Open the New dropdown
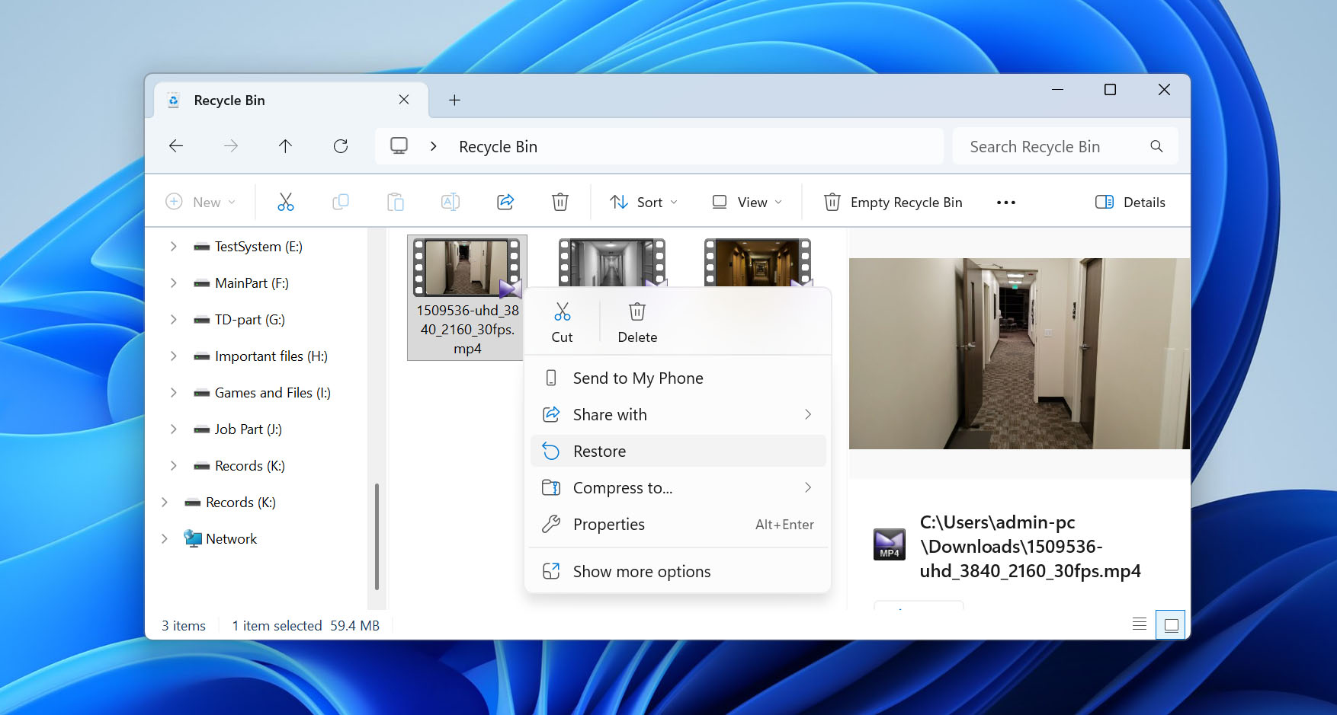Image resolution: width=1337 pixels, height=715 pixels. click(201, 203)
